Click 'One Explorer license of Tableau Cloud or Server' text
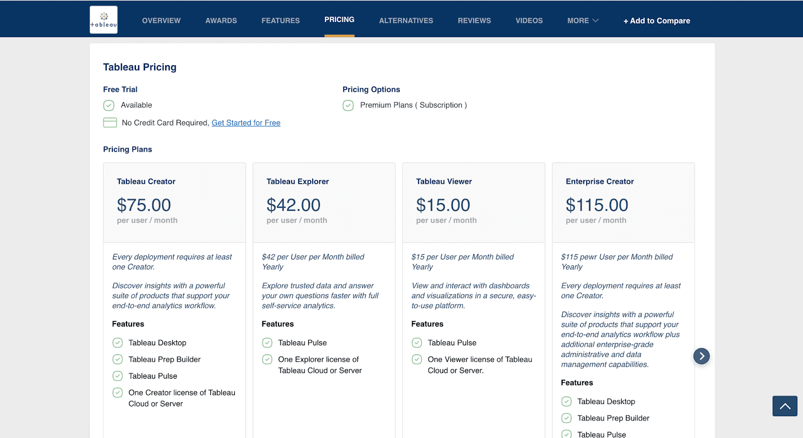The image size is (803, 438). click(x=320, y=365)
